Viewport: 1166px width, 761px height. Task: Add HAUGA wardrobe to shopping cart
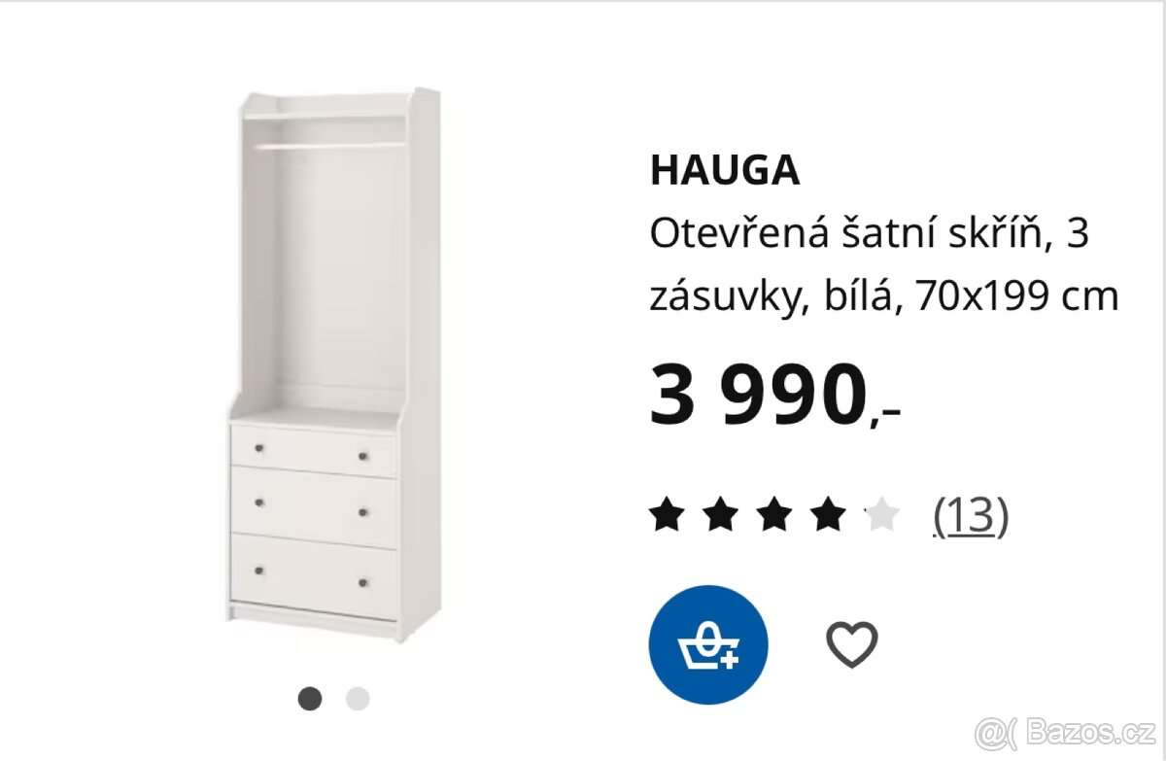[708, 644]
